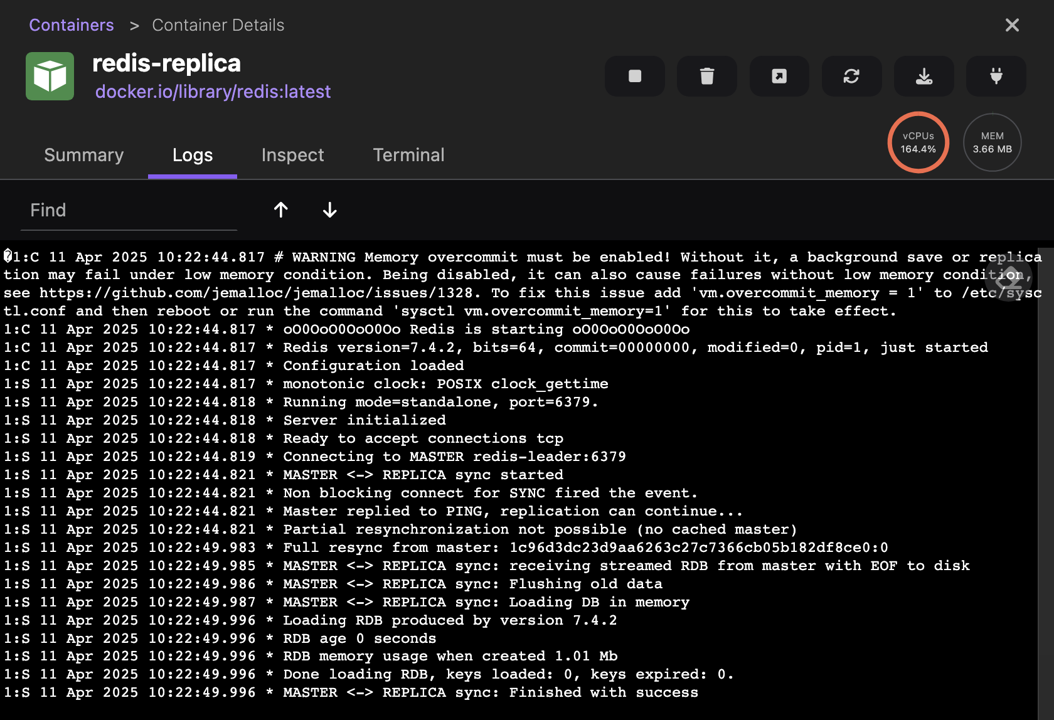Jump to previous search match with up arrow
The image size is (1054, 720).
(x=280, y=210)
